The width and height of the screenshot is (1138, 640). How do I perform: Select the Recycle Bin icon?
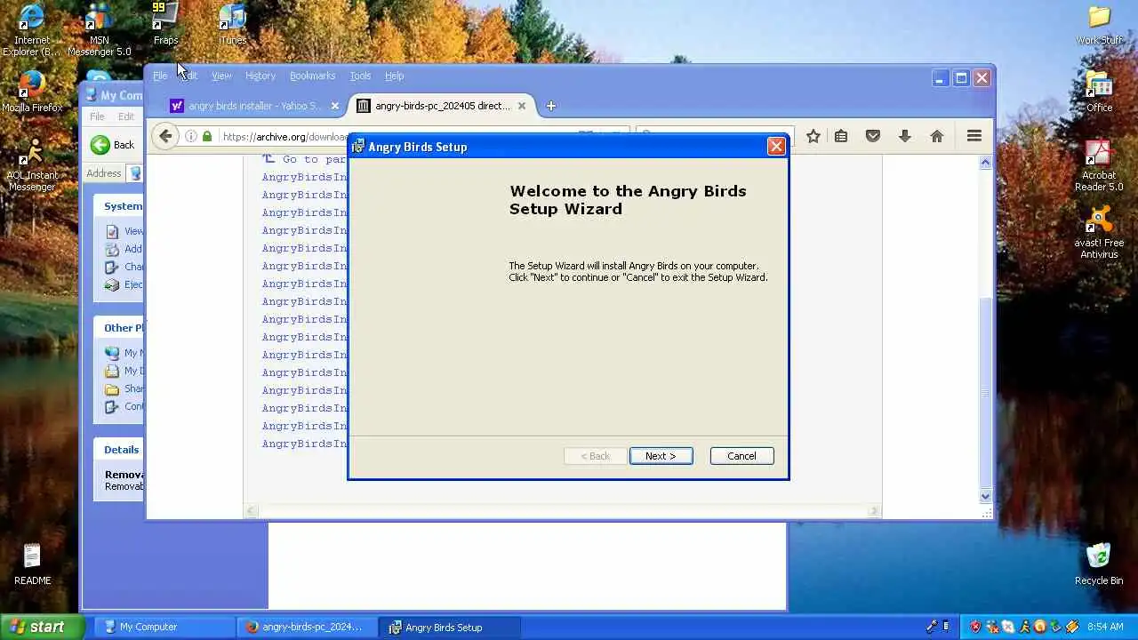click(1099, 565)
